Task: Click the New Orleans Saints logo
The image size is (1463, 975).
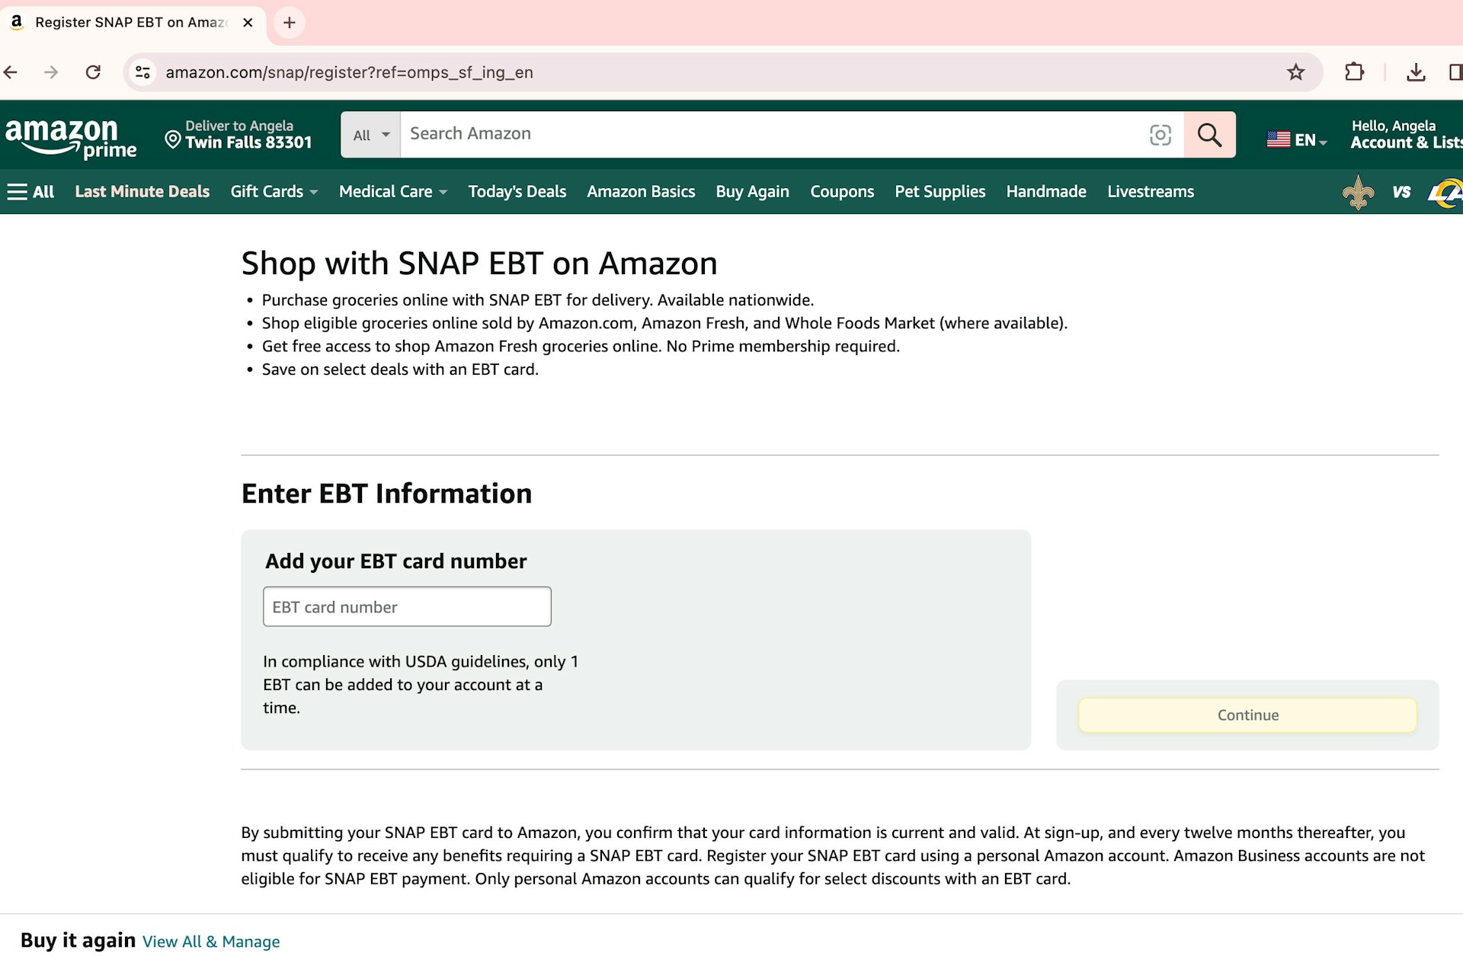Action: click(x=1359, y=192)
